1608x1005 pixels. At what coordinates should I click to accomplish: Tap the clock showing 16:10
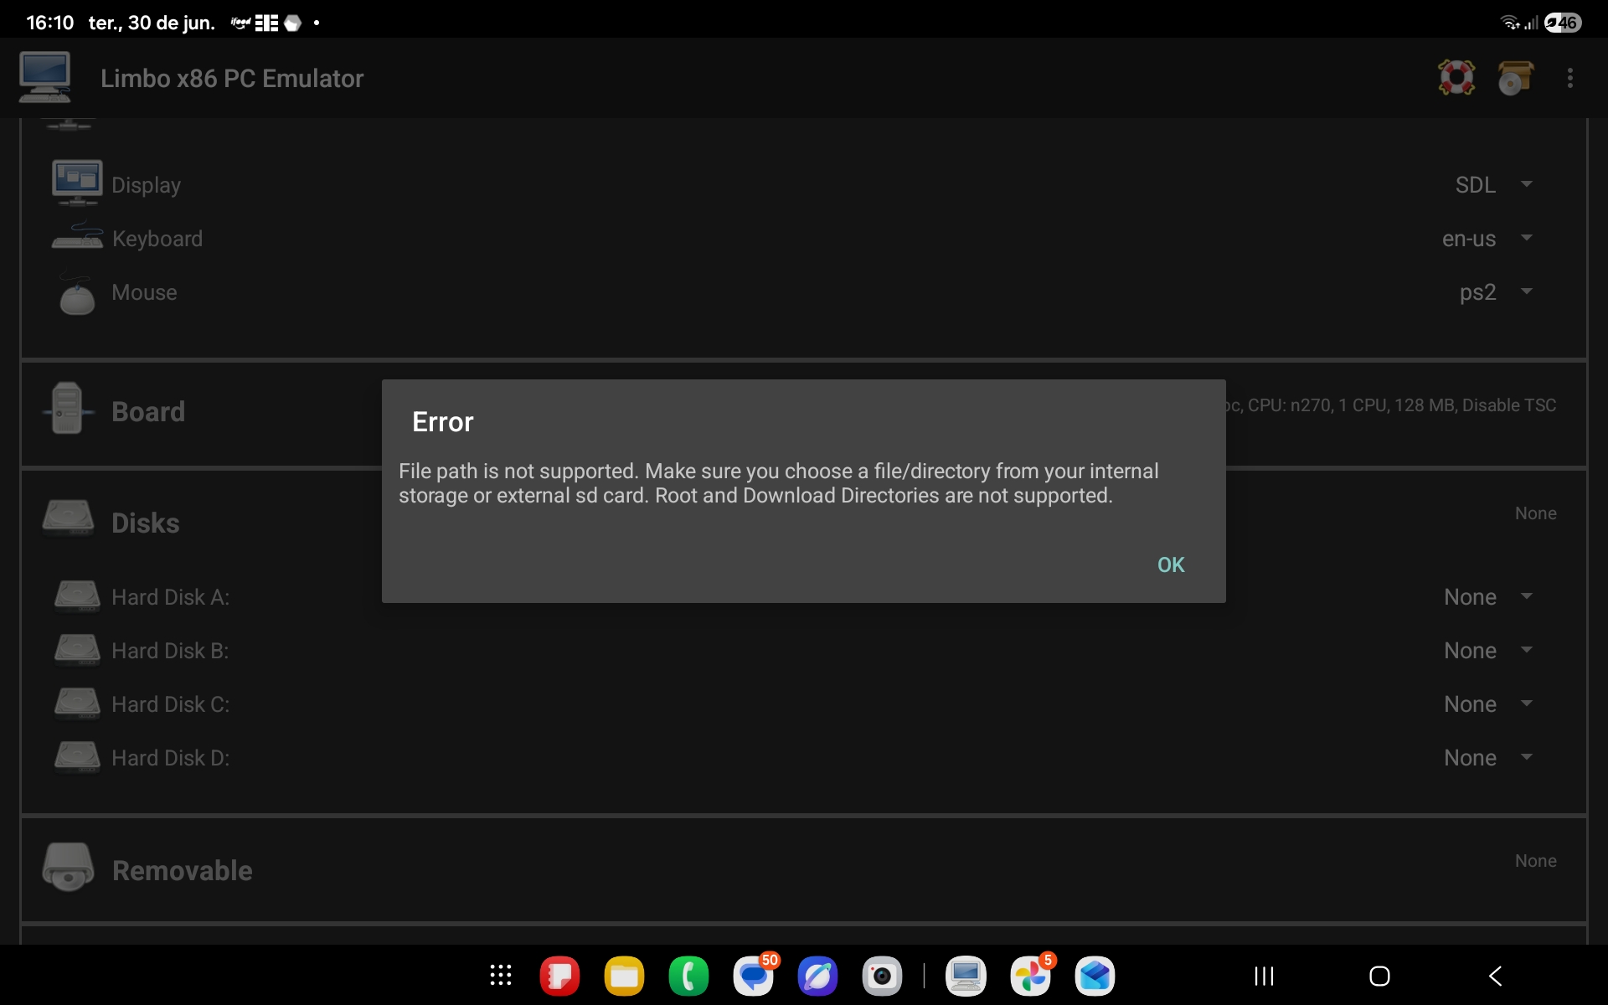[x=50, y=23]
